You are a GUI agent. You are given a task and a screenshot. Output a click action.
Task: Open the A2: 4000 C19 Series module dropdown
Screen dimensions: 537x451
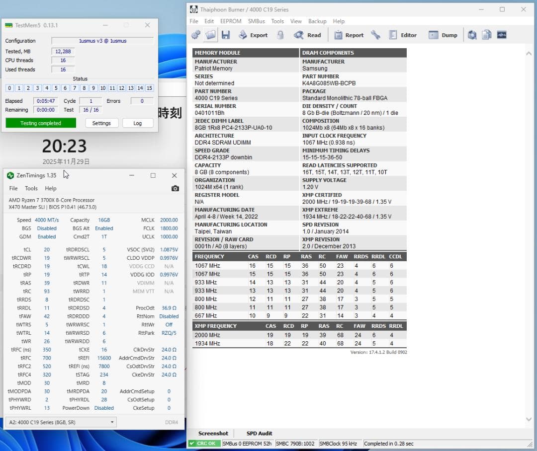pos(61,422)
